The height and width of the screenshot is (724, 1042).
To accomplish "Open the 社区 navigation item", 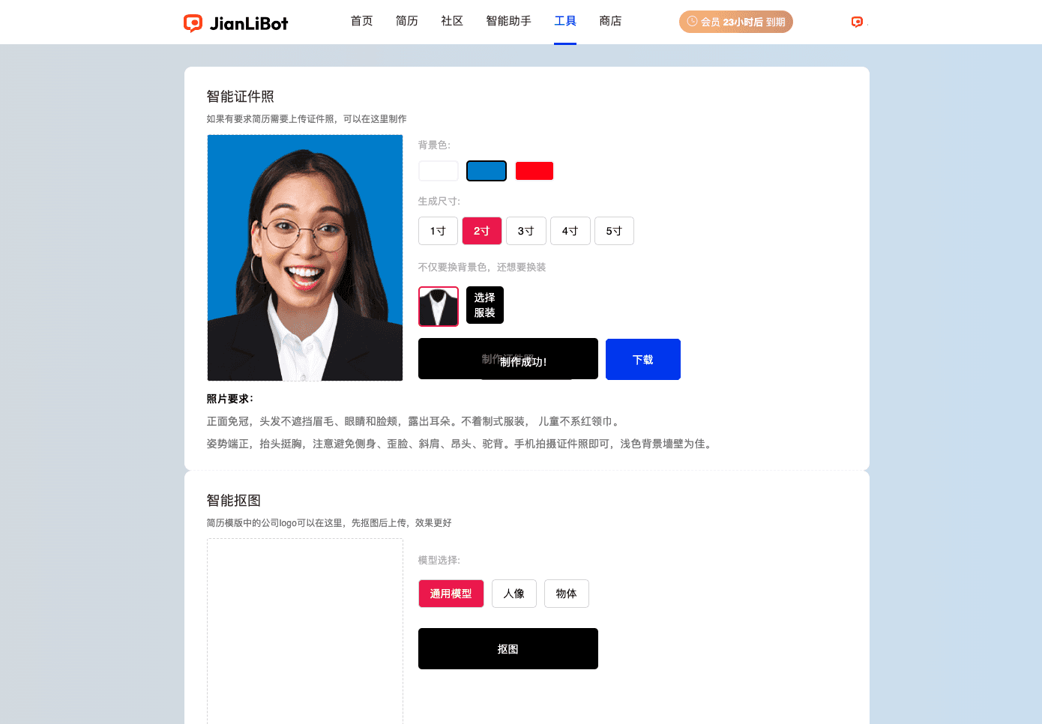I will (x=452, y=21).
